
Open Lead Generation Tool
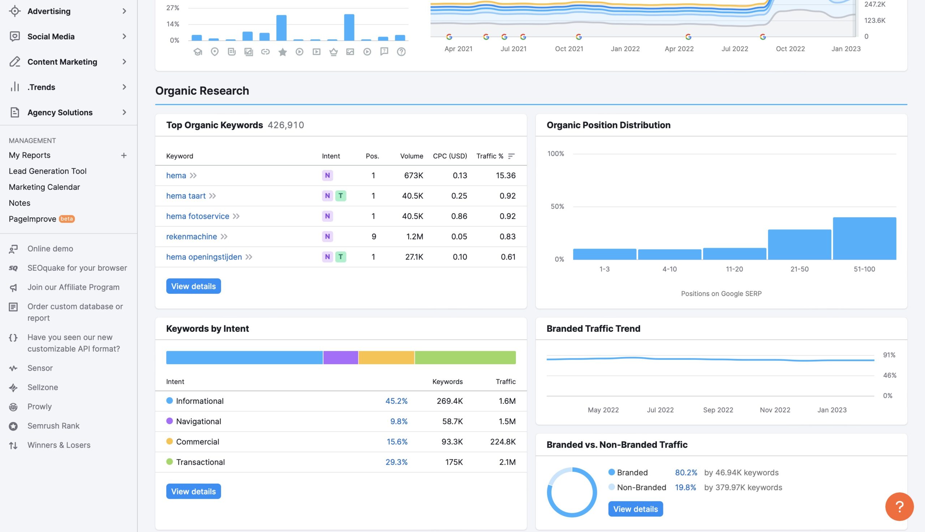[x=48, y=171]
